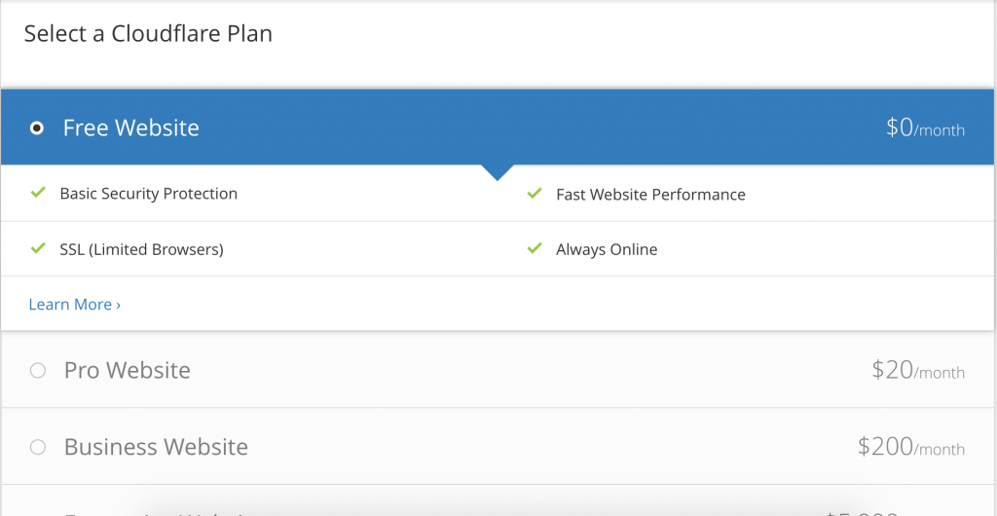Screen dimensions: 997x516
Task: Choose the Pro Website radio button
Action: [x=38, y=371]
